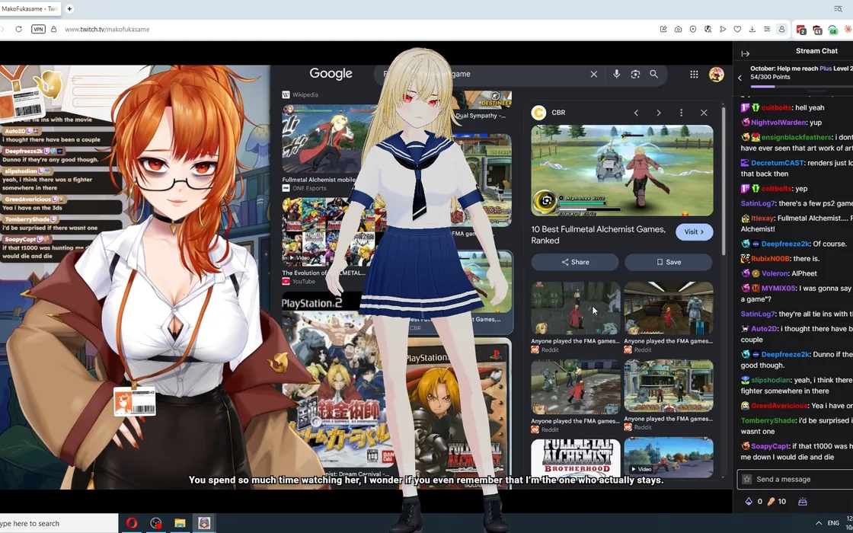Viewport: 853px width, 533px height.
Task: Open the Google apps grid
Action: (694, 75)
